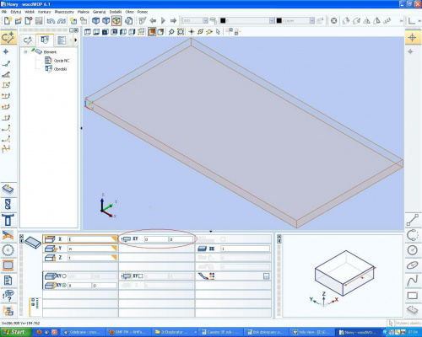Expand the panel tab scroll arrow
Screen dimensions: 422x337
pos(76,40)
